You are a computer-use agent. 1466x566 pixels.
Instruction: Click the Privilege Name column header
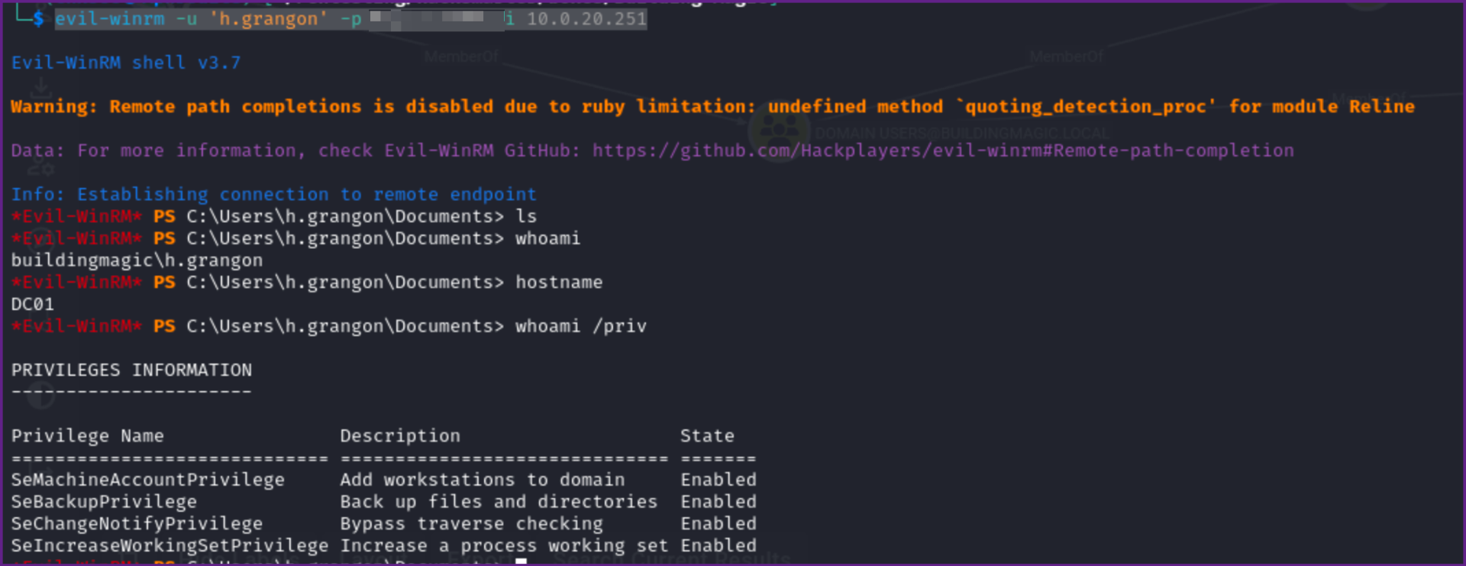click(87, 436)
